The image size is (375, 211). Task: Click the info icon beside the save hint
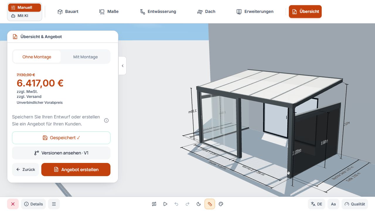pyautogui.click(x=106, y=120)
